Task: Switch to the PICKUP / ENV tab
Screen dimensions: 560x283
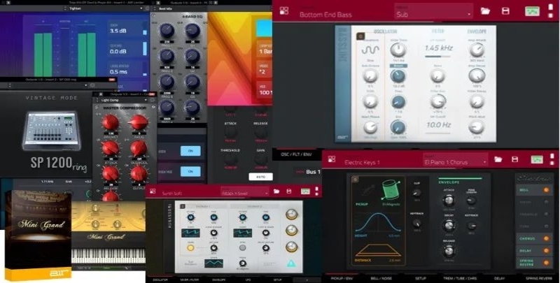Action: [342, 278]
